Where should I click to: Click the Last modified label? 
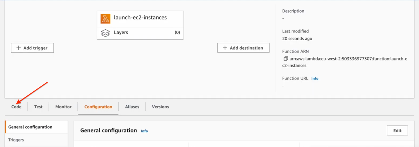(295, 31)
